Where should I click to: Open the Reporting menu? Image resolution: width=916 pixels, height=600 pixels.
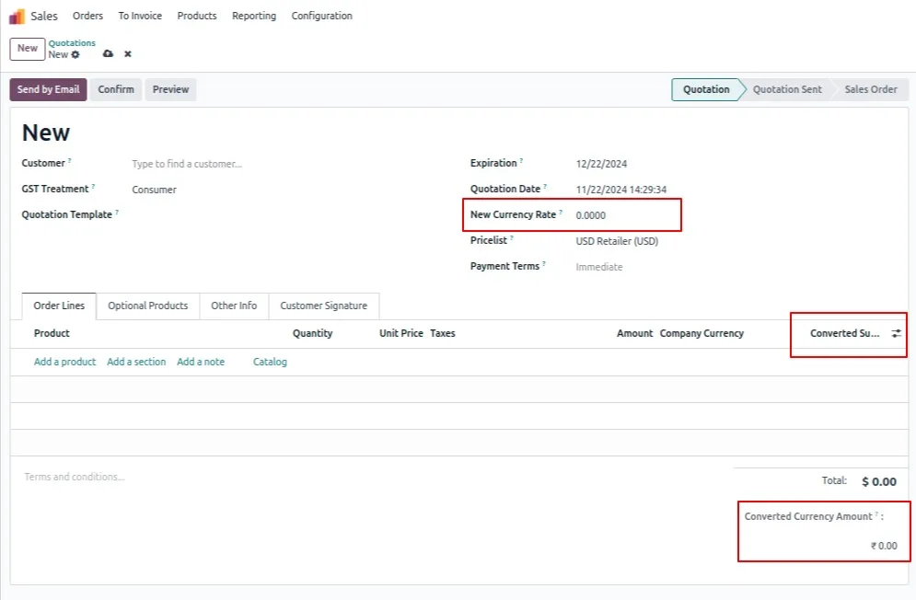tap(254, 16)
